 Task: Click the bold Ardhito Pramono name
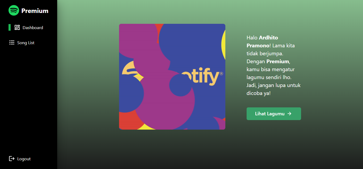click(262, 42)
